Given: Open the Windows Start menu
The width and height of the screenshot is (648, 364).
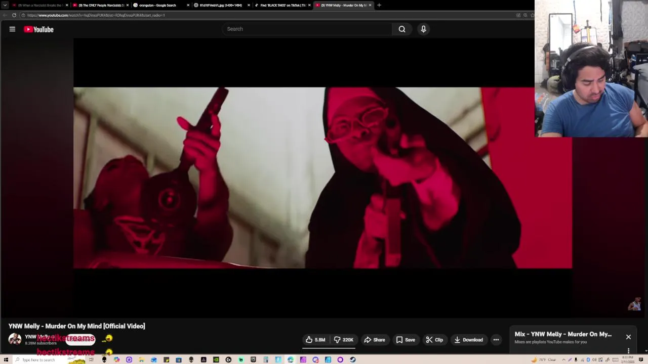Looking at the screenshot, I should [6, 359].
